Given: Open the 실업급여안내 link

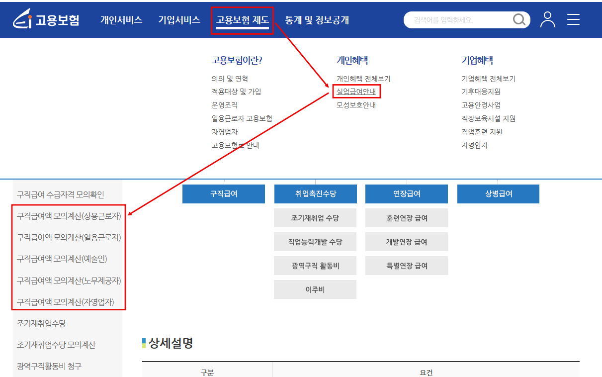Looking at the screenshot, I should click(356, 91).
